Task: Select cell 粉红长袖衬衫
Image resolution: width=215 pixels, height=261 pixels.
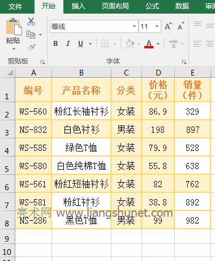Action: point(81,111)
